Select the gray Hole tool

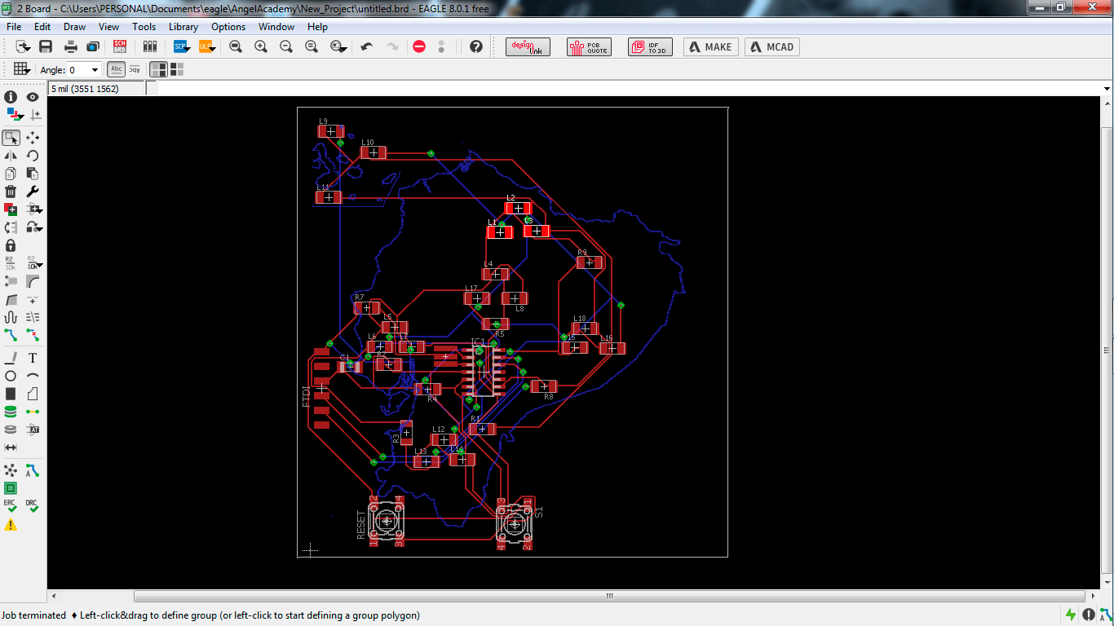(x=11, y=430)
